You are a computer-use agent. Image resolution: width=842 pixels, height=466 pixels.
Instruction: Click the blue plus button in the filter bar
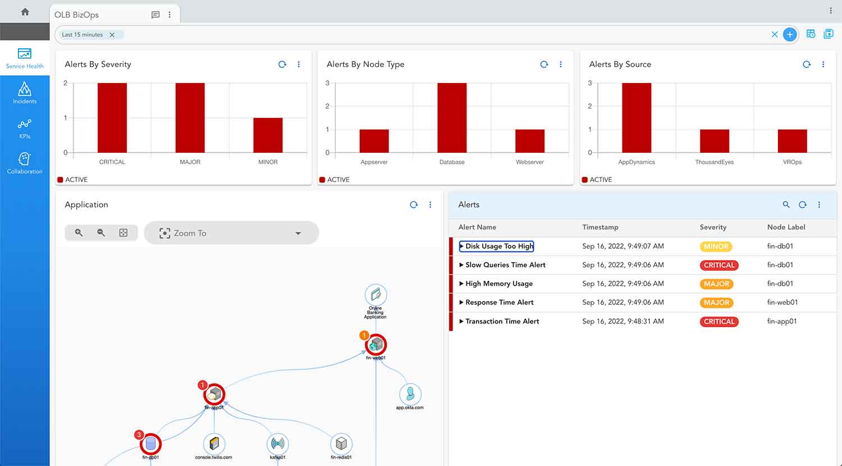point(790,34)
